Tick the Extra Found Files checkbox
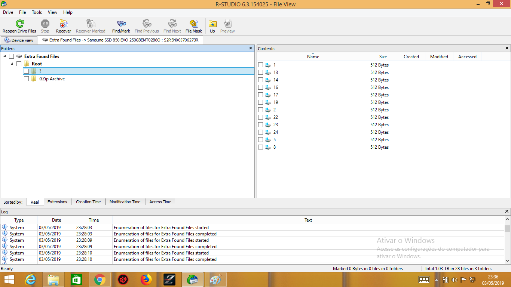Image resolution: width=511 pixels, height=287 pixels. coord(11,56)
